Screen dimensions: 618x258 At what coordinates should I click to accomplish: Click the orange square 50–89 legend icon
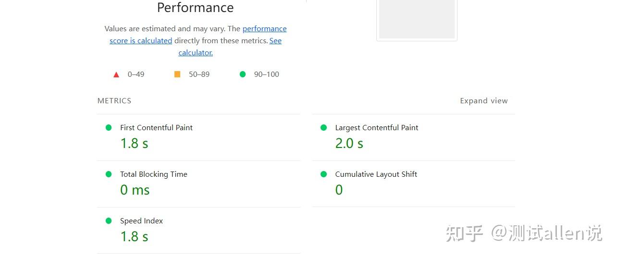[x=177, y=74]
